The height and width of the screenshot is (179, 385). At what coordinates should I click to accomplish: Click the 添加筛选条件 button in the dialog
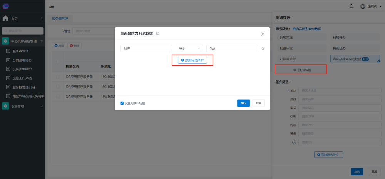[192, 60]
